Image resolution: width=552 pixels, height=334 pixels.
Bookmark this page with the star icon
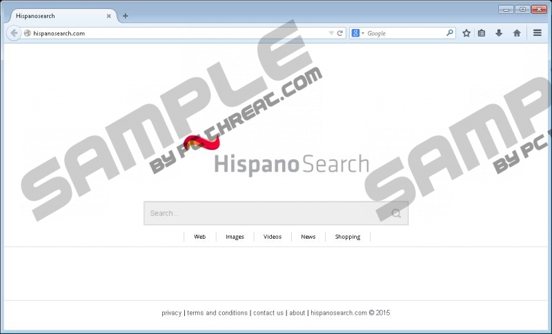(x=466, y=33)
